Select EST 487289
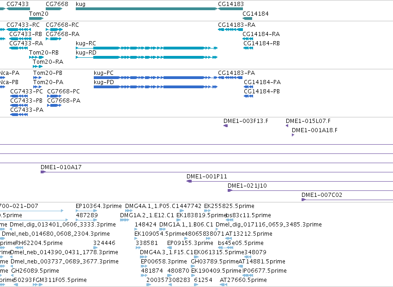 pos(87,215)
